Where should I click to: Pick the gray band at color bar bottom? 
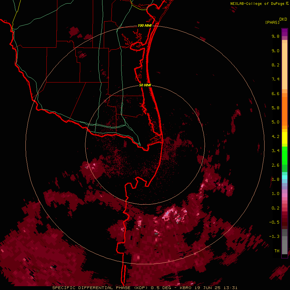coord(285,247)
